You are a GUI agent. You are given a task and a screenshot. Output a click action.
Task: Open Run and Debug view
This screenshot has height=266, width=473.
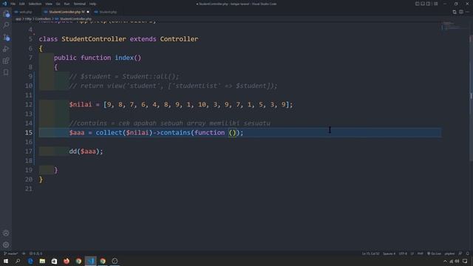coord(6,49)
